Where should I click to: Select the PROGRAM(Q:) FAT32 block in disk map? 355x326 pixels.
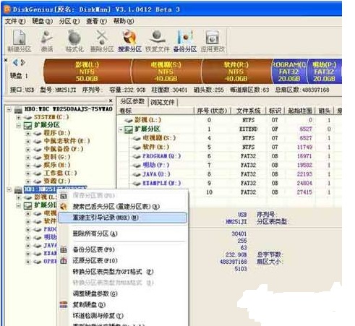pos(288,72)
